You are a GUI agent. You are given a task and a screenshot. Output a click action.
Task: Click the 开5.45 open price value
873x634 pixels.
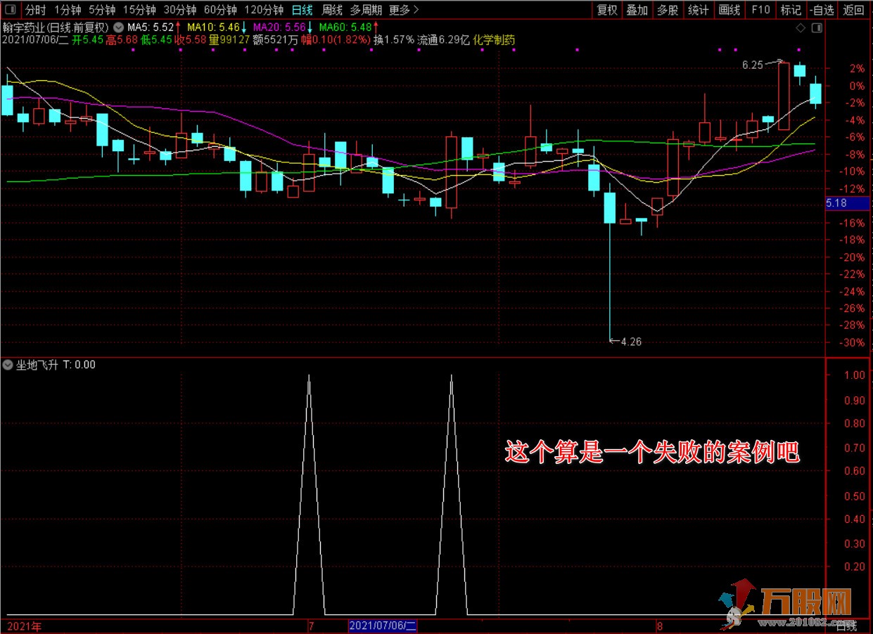pos(87,40)
